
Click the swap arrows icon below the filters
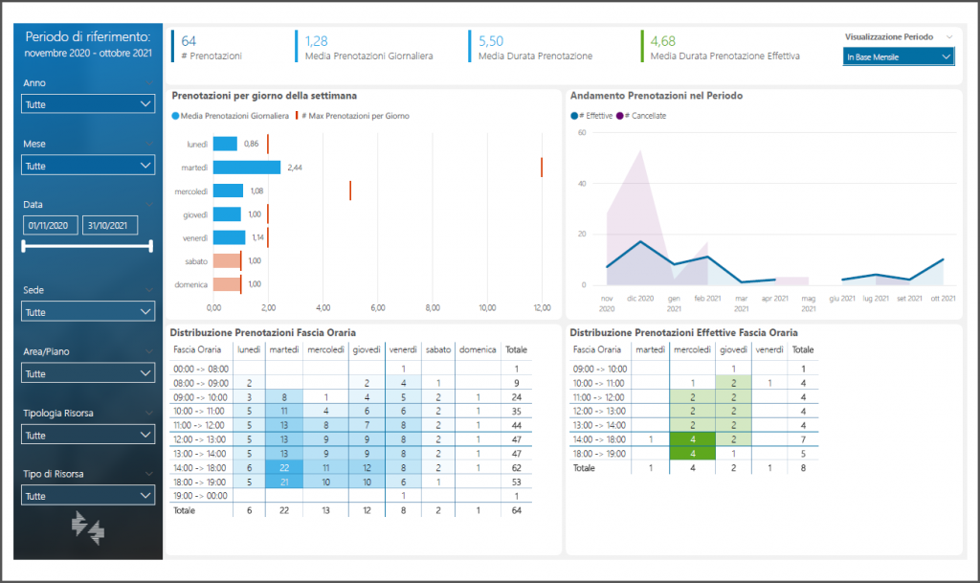coord(88,528)
